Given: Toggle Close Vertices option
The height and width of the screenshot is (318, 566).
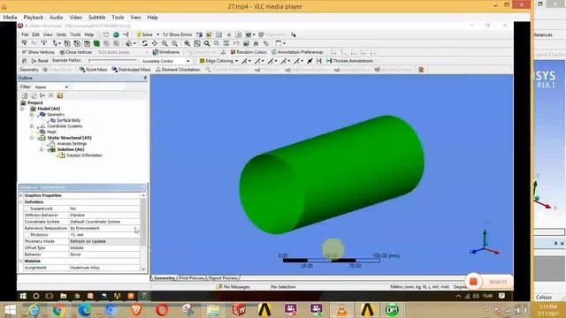Looking at the screenshot, I should coord(76,52).
